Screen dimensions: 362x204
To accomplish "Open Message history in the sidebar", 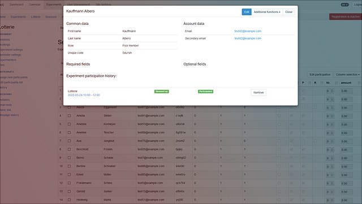I will point(9,115).
